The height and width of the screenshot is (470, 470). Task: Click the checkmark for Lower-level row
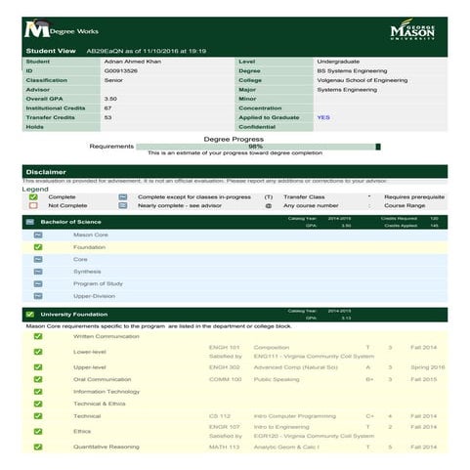38,352
